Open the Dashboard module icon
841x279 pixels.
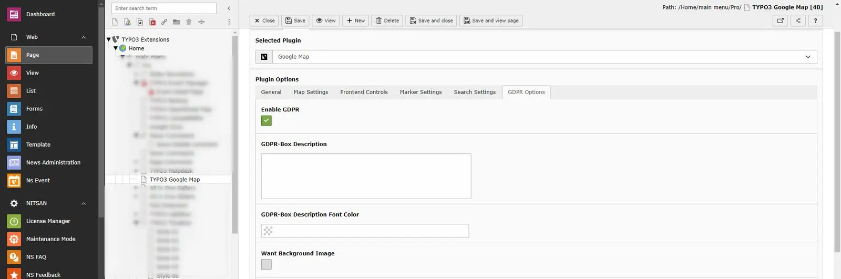(x=14, y=14)
